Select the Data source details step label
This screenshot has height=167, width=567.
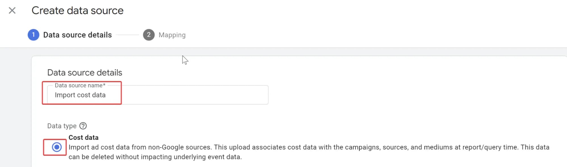(x=77, y=35)
